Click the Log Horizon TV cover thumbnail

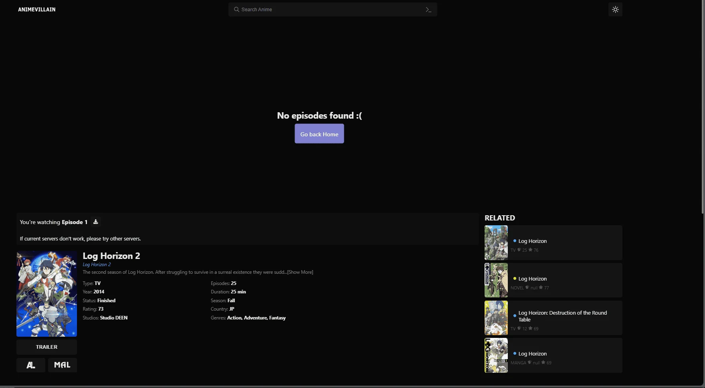tap(496, 242)
